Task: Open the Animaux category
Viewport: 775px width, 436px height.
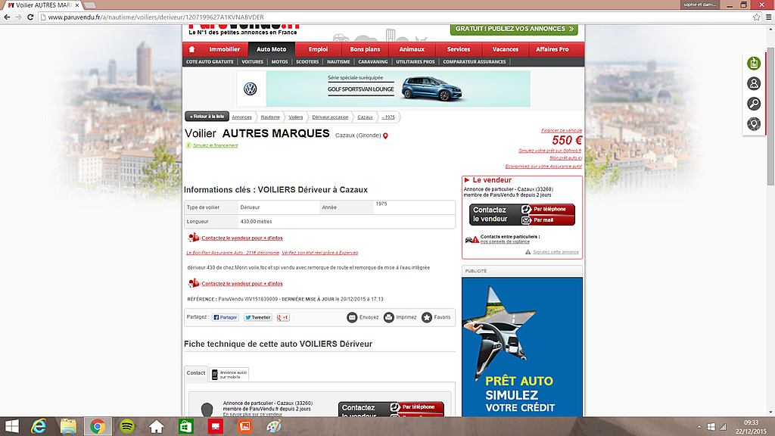Action: coord(412,49)
